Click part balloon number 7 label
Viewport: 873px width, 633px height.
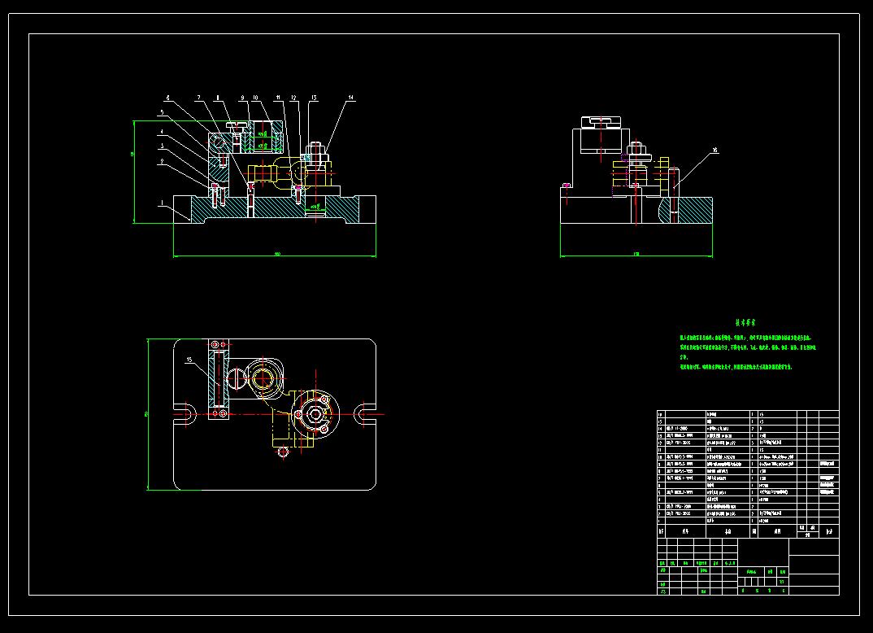(x=199, y=98)
